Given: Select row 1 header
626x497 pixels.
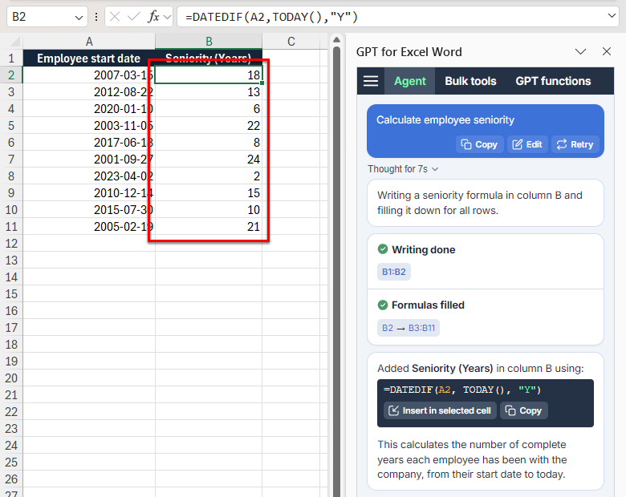Looking at the screenshot, I should (11, 59).
